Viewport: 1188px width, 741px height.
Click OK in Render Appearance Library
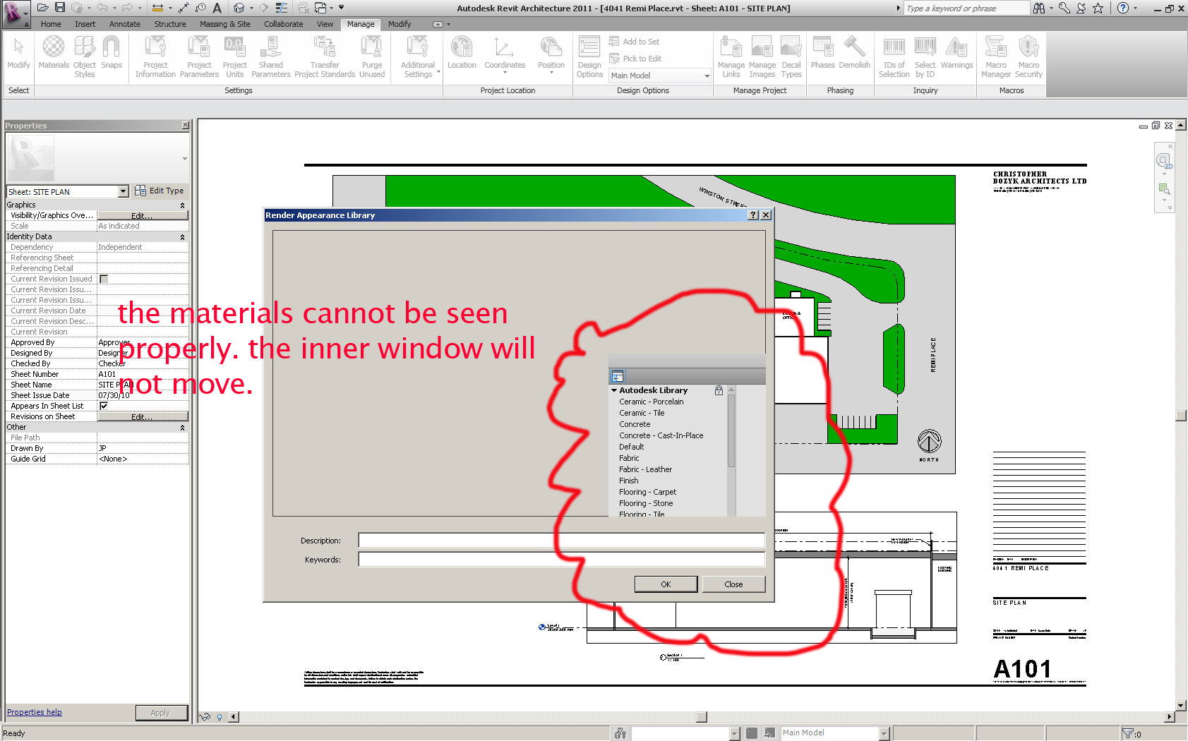coord(666,584)
